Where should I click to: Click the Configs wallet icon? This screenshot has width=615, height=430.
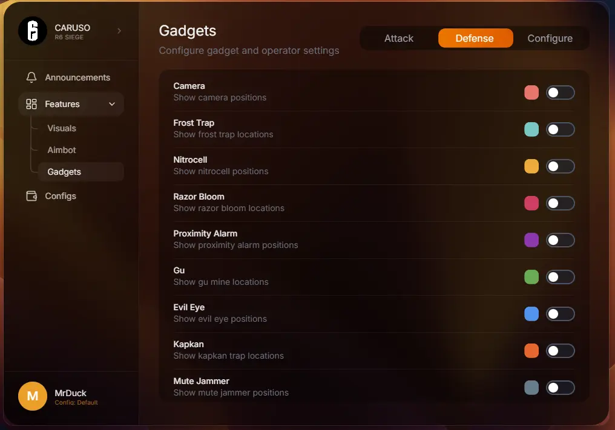click(31, 196)
